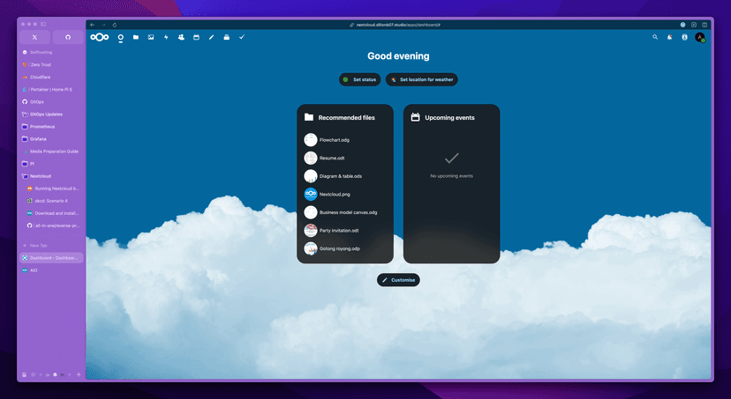Open the Nextcloud.png recommended file

pyautogui.click(x=334, y=194)
